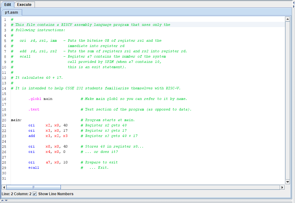Open the p1.asm file tab
This screenshot has height=203, width=295.
(x=12, y=12)
